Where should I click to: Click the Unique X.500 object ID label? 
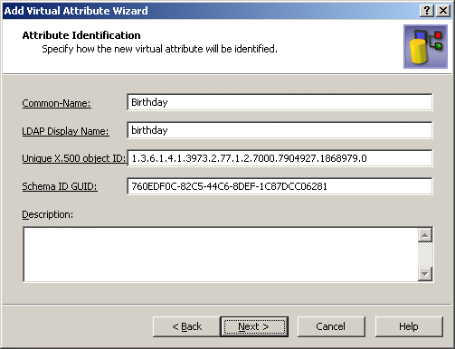click(74, 158)
